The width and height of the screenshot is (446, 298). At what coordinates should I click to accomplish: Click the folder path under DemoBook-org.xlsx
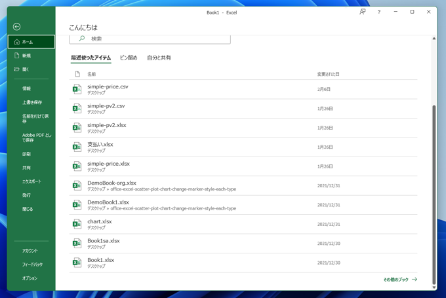coord(161,189)
